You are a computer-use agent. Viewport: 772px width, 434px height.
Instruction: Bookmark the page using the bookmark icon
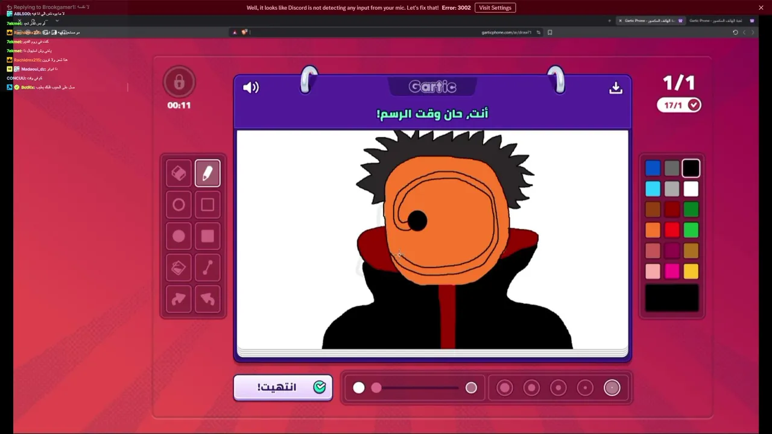(x=549, y=33)
